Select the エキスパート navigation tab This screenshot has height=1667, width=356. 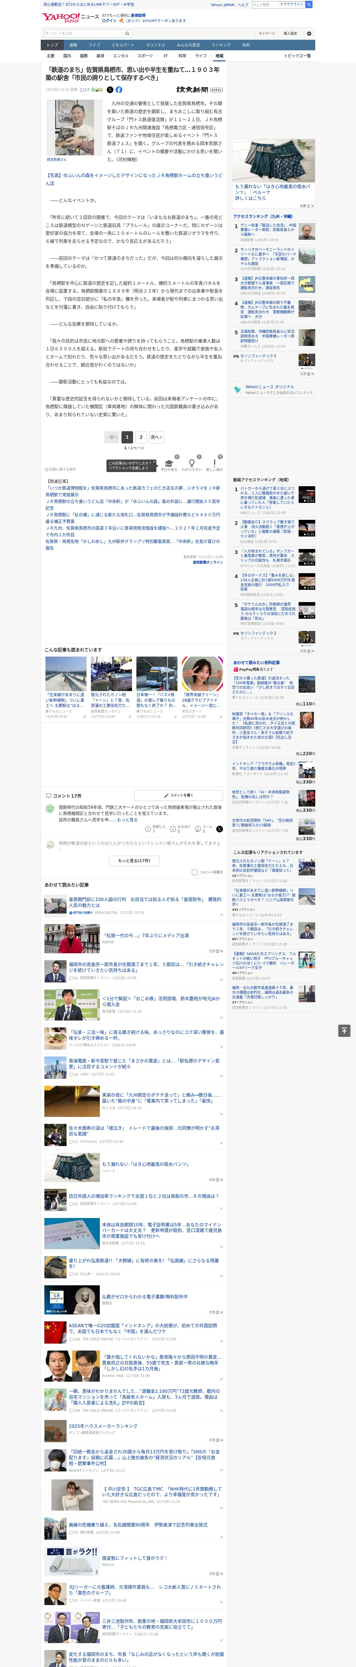[123, 45]
